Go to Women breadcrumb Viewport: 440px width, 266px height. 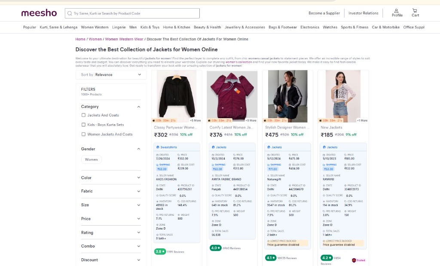point(95,39)
